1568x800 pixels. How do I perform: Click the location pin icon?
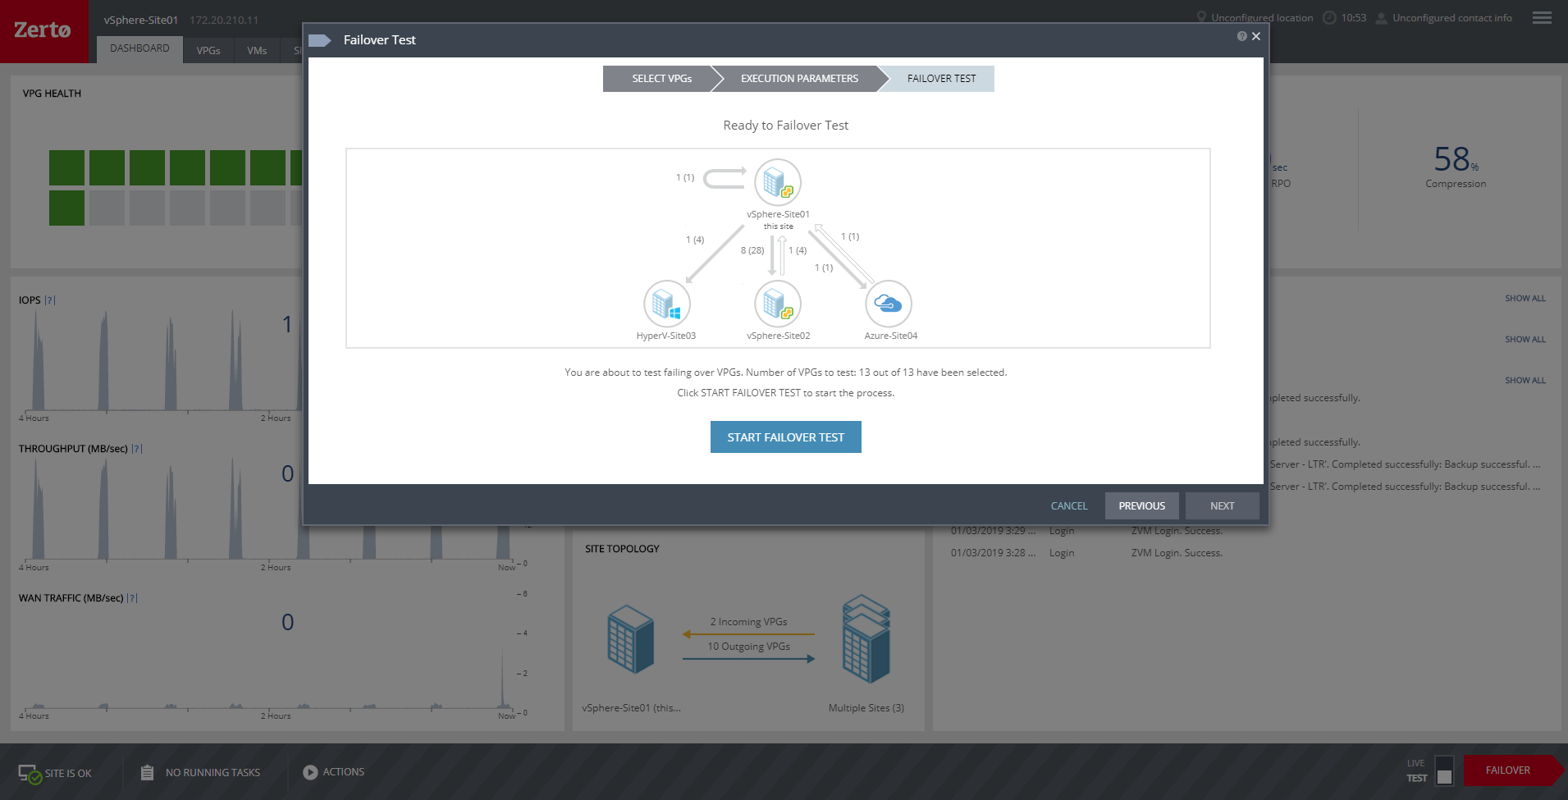click(1201, 17)
